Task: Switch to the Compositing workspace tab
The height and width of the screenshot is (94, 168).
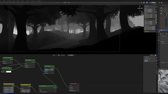Action: tap(28, 1)
